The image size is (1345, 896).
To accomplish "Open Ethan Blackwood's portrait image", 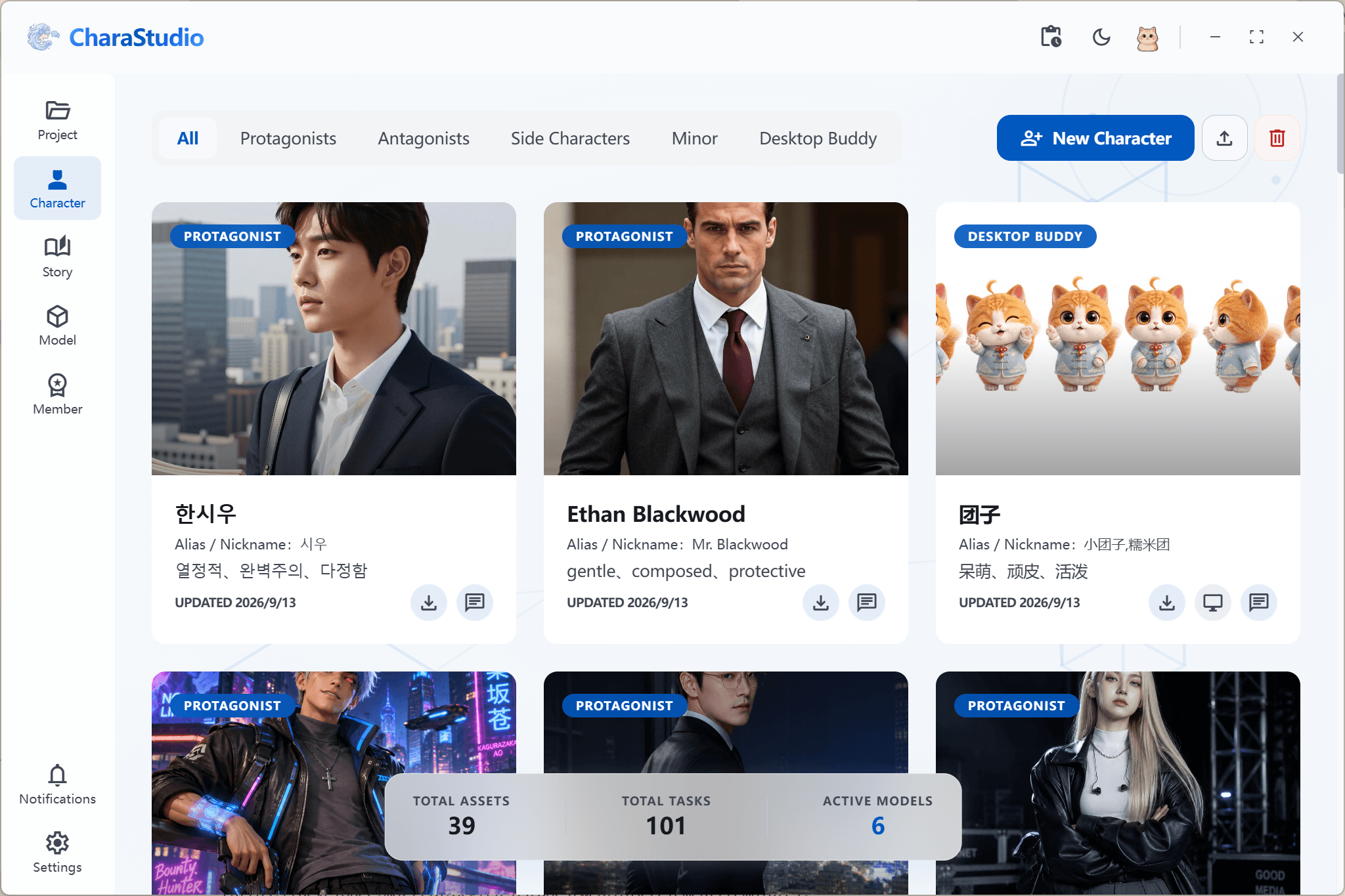I will 726,339.
